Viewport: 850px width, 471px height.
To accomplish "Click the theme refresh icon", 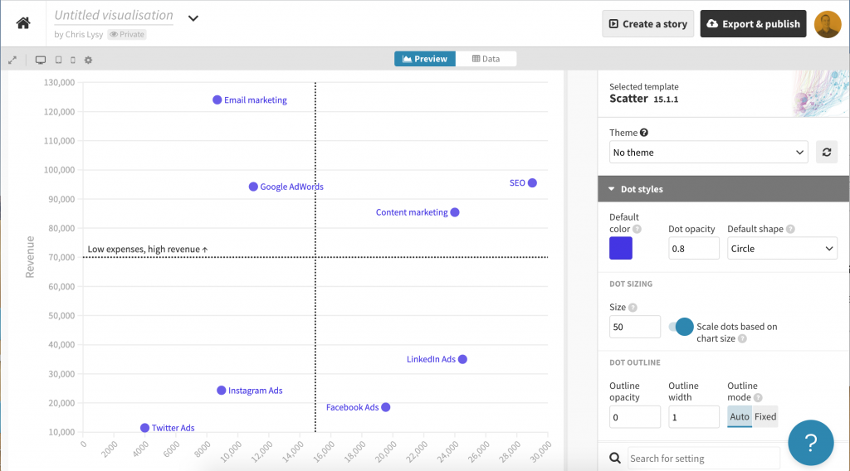I will (x=827, y=152).
